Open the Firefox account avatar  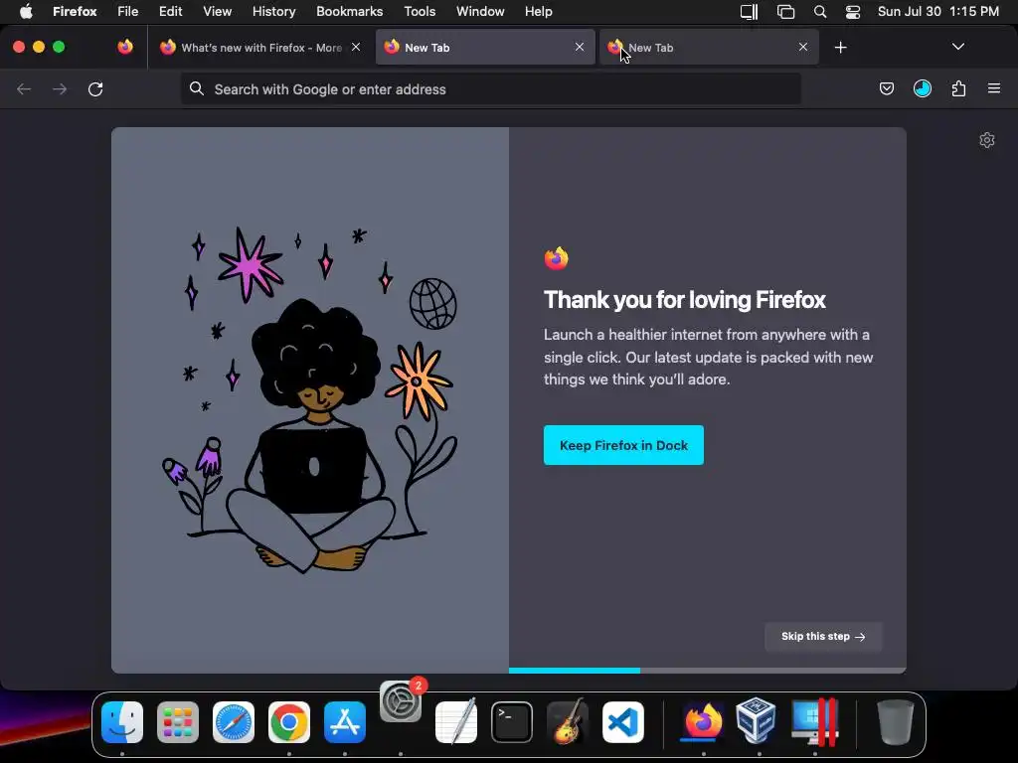click(x=922, y=88)
